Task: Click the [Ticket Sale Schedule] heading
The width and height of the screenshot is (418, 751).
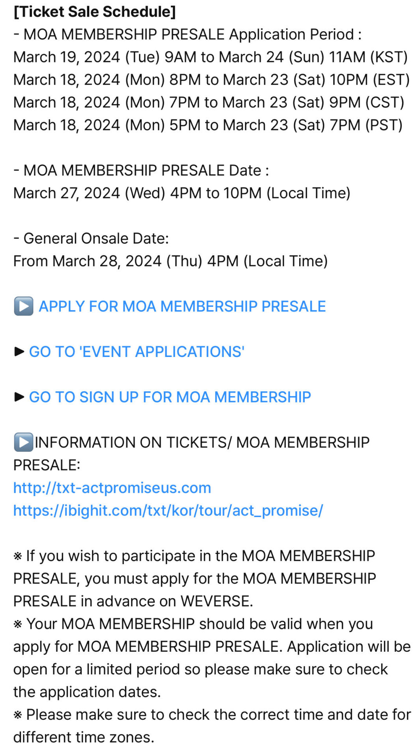Action: coord(95,12)
